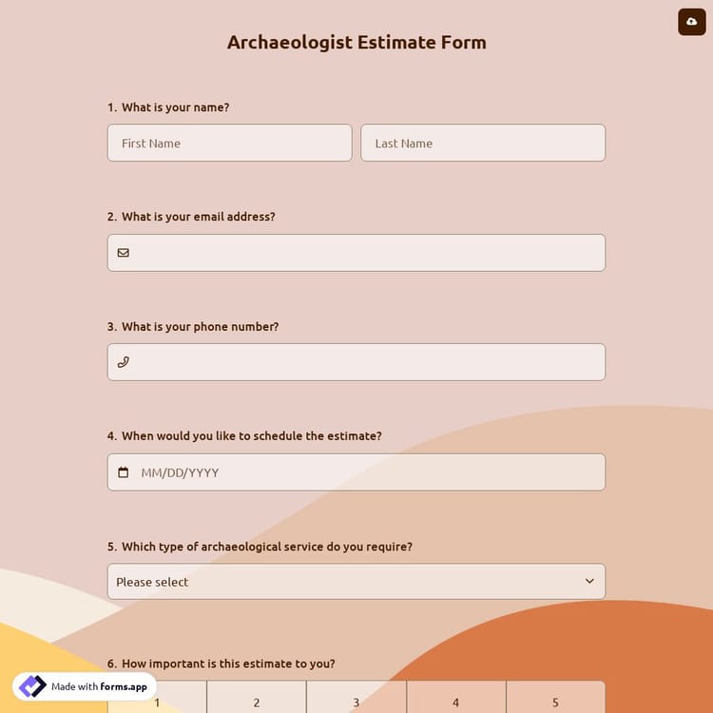Click into the phone number field
713x713 pixels.
[366, 362]
